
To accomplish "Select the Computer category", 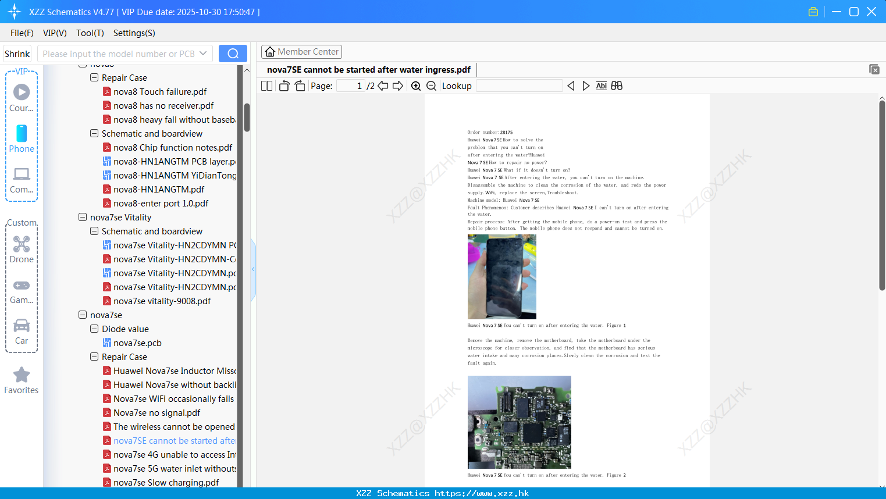I will coord(22,180).
